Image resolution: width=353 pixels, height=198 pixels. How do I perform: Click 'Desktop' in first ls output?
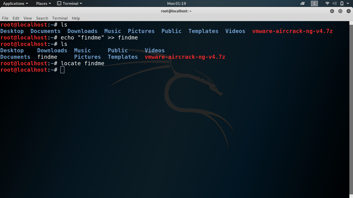(12, 31)
